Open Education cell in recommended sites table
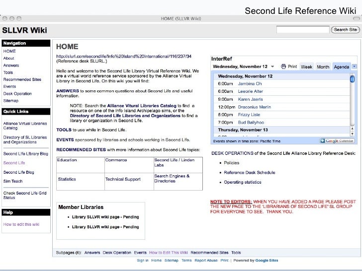 point(67,160)
